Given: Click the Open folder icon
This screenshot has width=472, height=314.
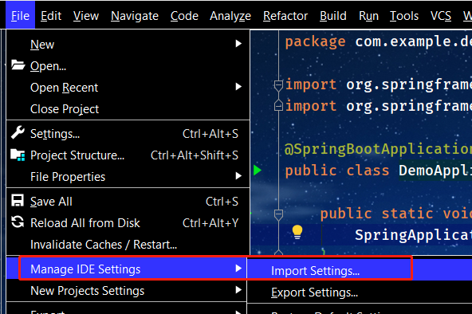Looking at the screenshot, I should pyautogui.click(x=18, y=65).
